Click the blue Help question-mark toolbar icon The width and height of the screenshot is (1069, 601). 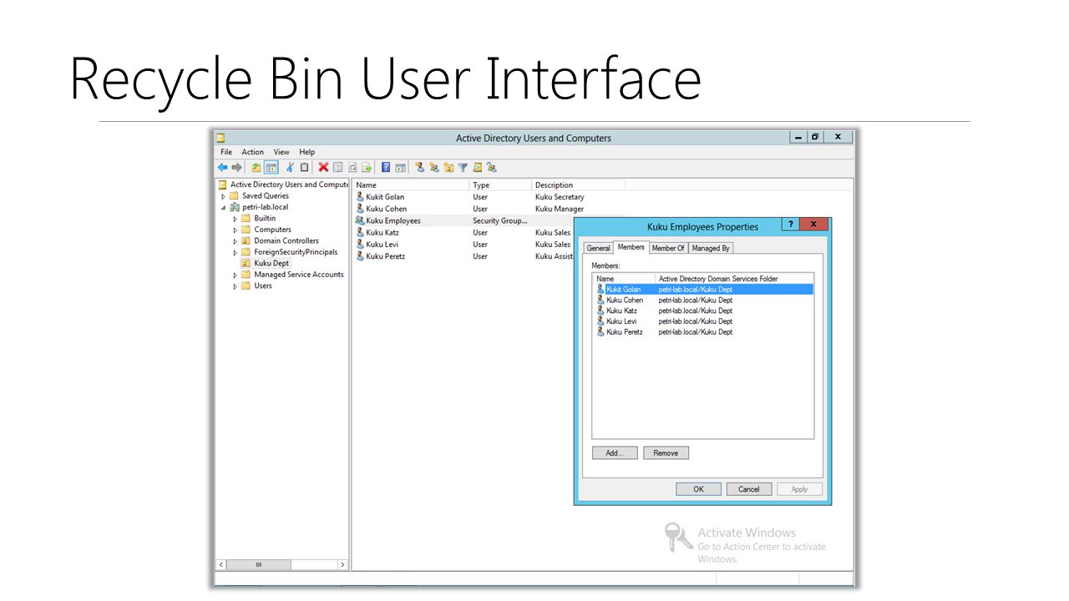(x=386, y=167)
